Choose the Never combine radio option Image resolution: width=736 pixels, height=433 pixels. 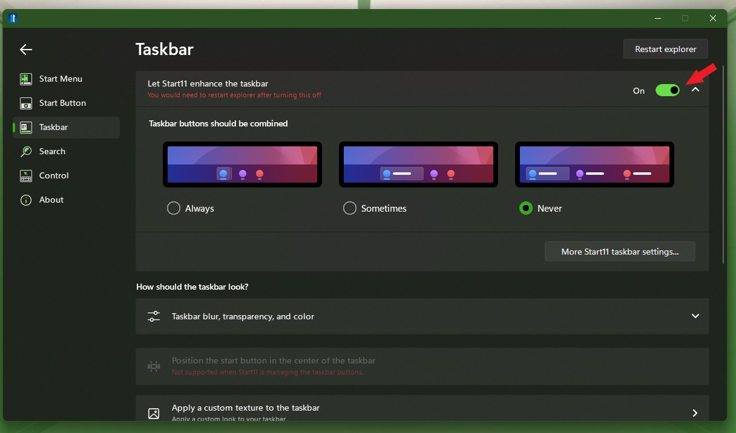tap(526, 208)
